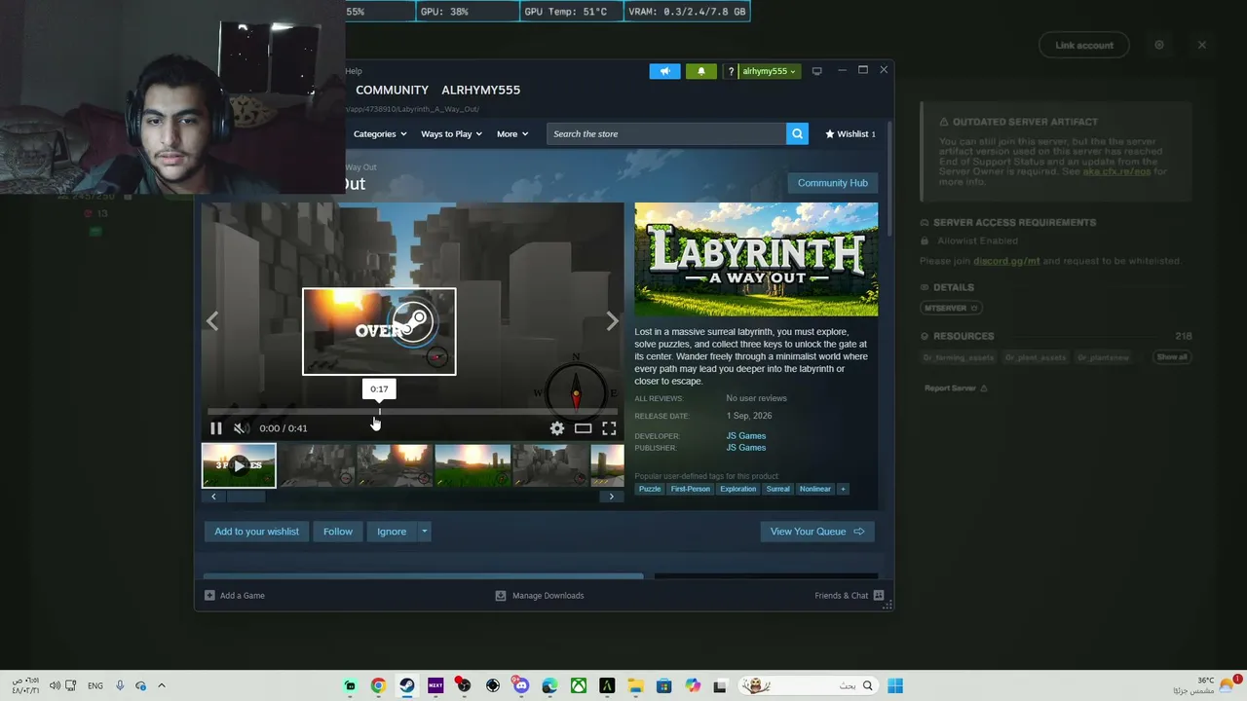
Task: Open the video player settings gear
Action: pos(557,428)
